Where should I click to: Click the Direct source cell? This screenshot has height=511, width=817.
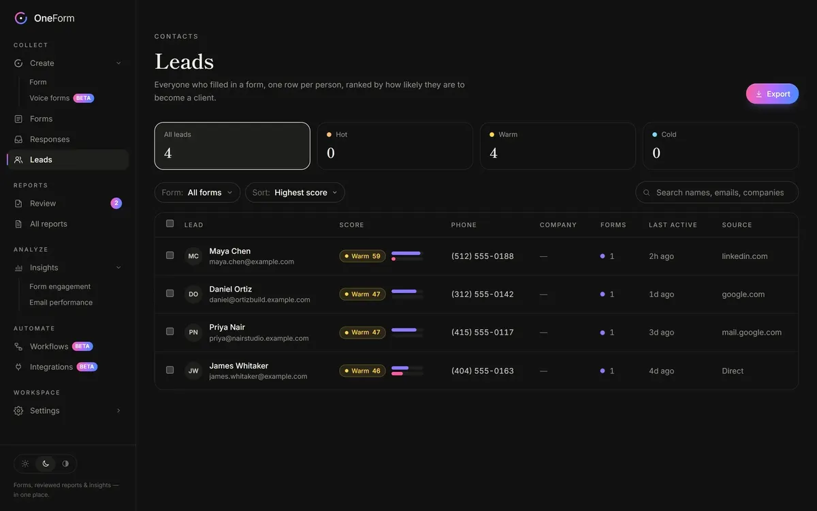(733, 371)
